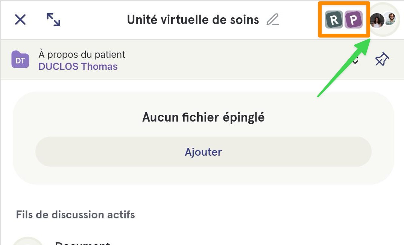Edit the conversation title with the pencil icon
The width and height of the screenshot is (404, 245).
(273, 20)
